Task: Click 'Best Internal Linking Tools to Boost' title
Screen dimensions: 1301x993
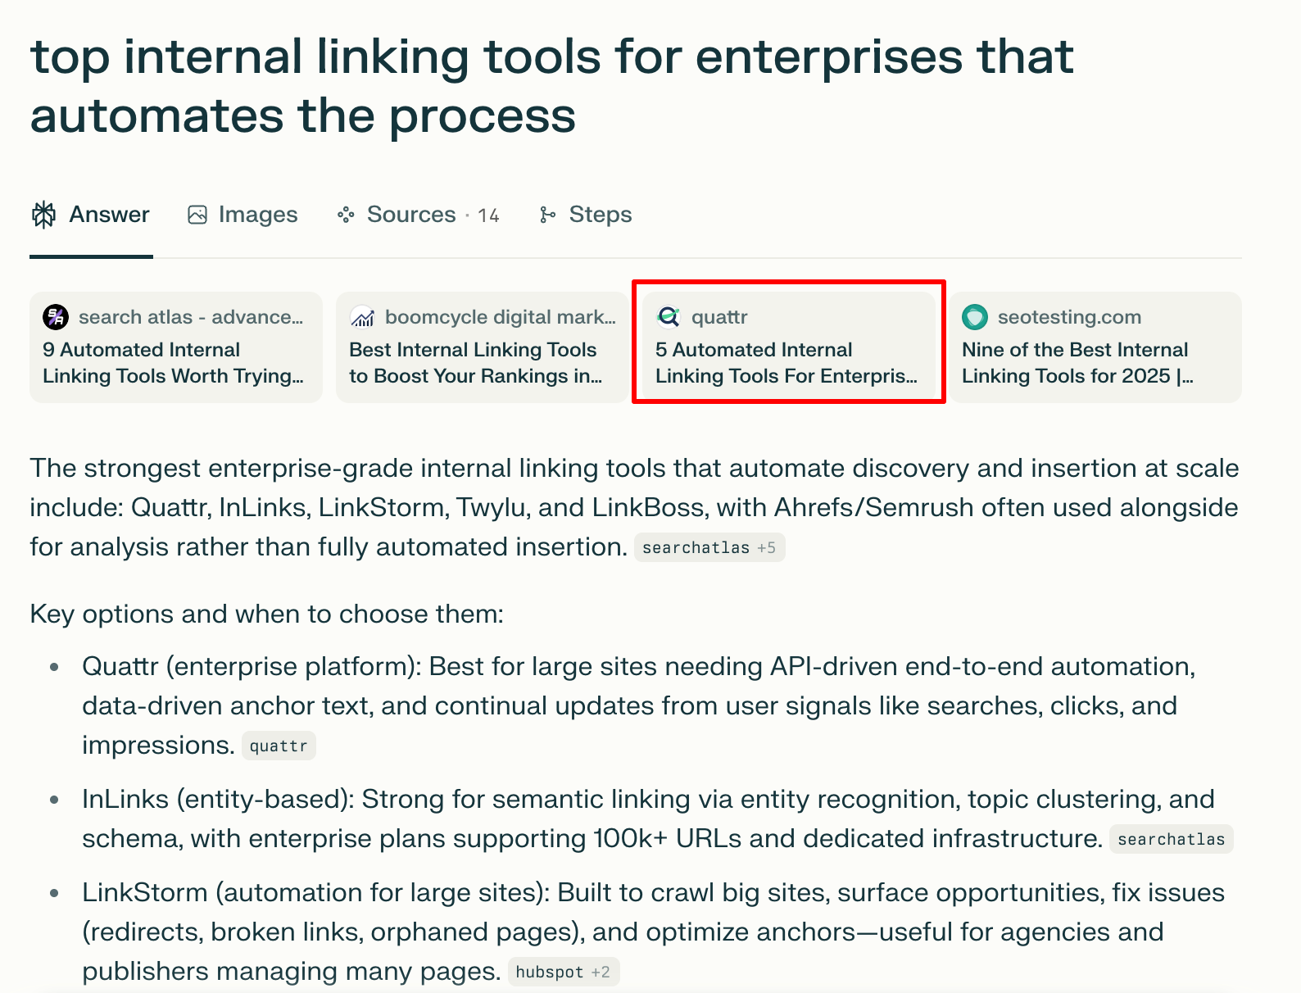Action: point(476,363)
